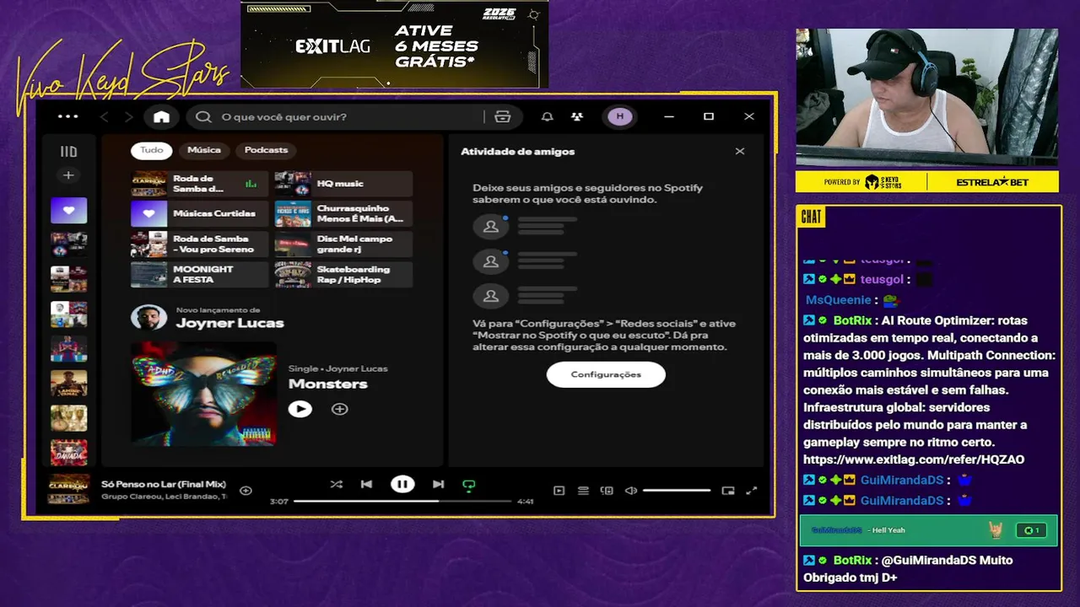Add current song to Liked Songs
1080x607 pixels.
point(246,491)
